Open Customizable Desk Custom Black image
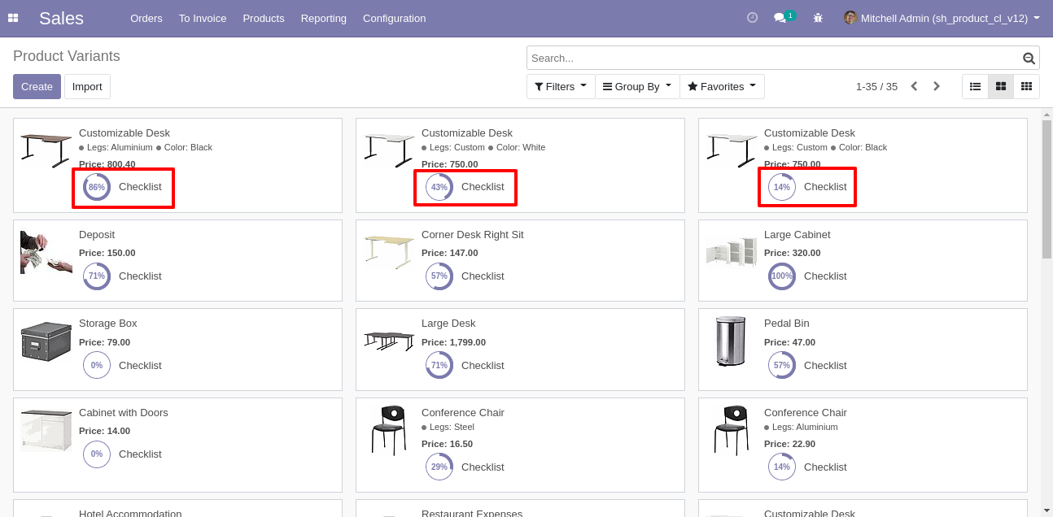Viewport: 1053px width, 517px height. 732,151
